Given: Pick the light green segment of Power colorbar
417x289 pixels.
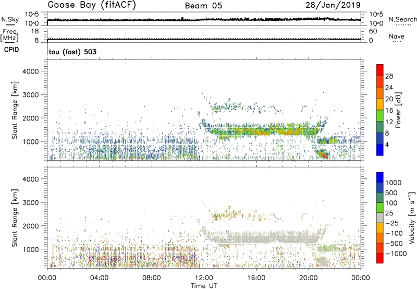Looking at the screenshot, I should click(x=380, y=115).
